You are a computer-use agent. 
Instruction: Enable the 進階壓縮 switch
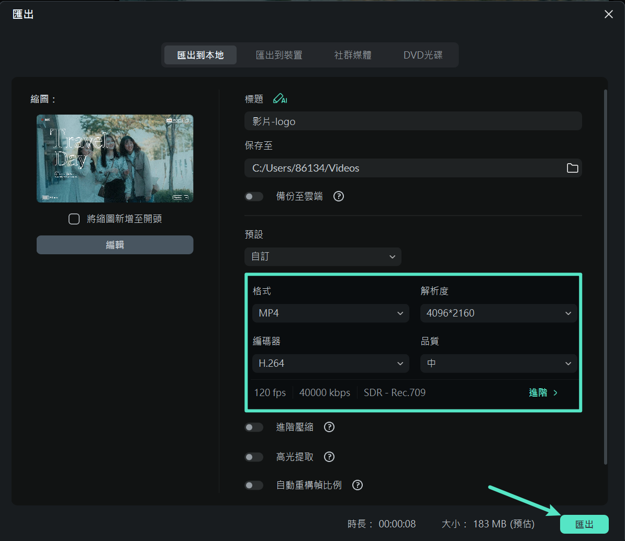(254, 427)
